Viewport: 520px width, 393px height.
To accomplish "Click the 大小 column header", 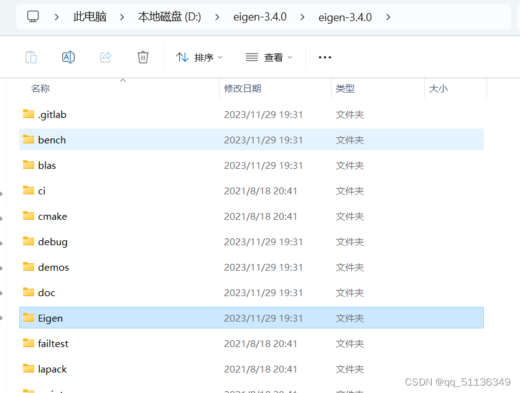I will tap(439, 88).
